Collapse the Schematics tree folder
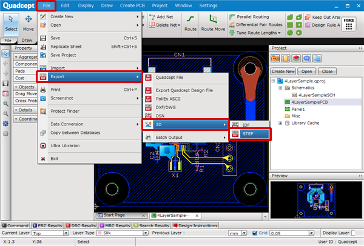This screenshot has width=364, height=246. 281,88
